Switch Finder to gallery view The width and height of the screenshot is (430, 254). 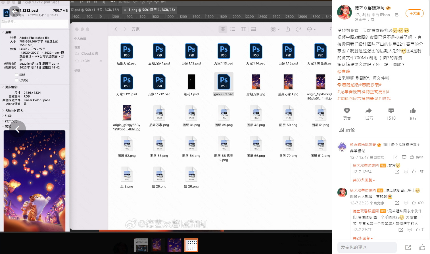(253, 29)
